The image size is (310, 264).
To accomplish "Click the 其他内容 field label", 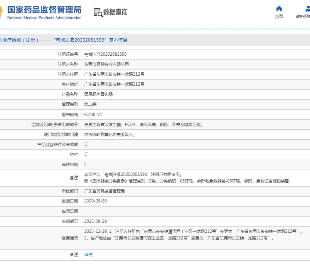I will [x=70, y=165].
